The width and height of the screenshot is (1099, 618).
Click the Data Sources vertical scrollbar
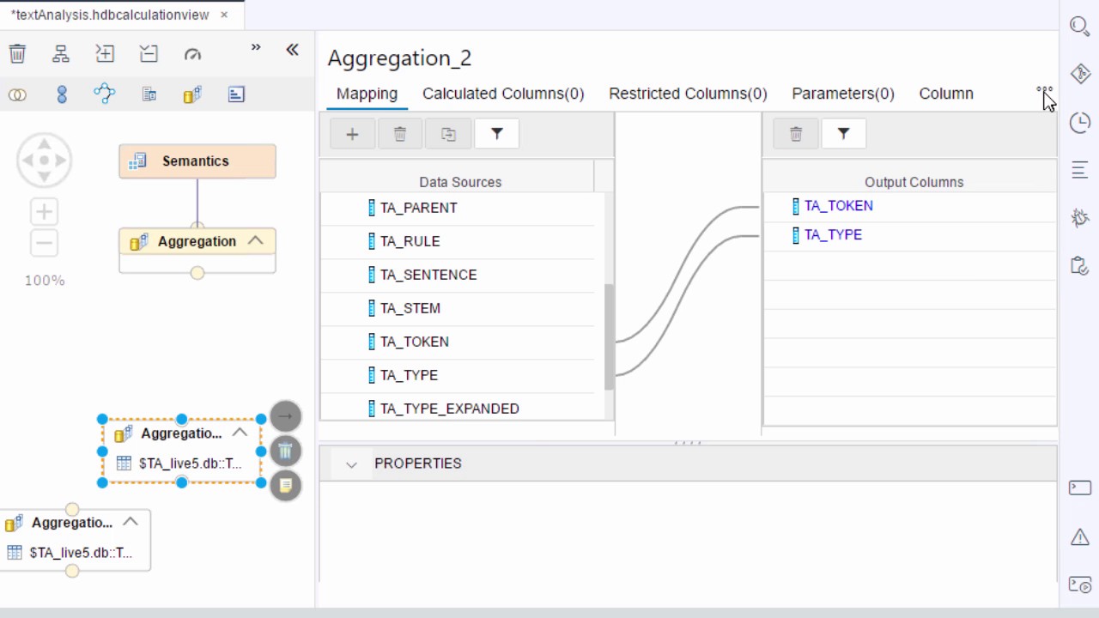[609, 336]
